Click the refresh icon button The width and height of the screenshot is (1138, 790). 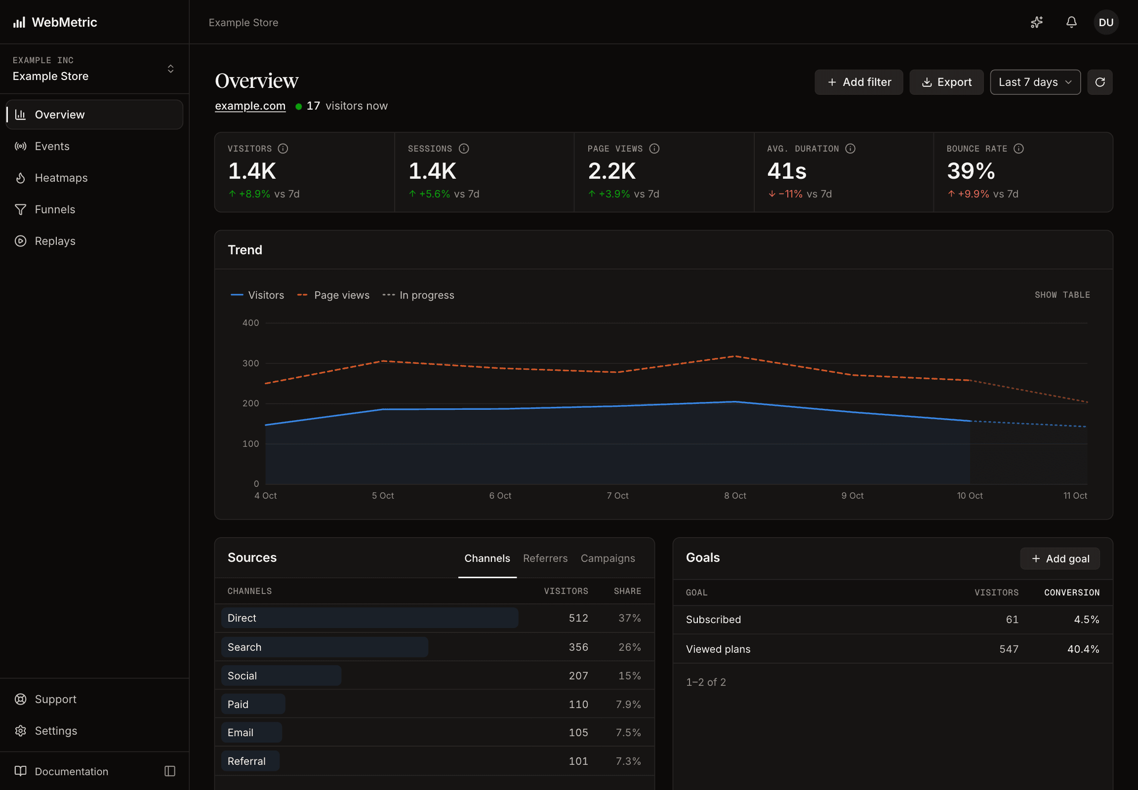tap(1099, 82)
